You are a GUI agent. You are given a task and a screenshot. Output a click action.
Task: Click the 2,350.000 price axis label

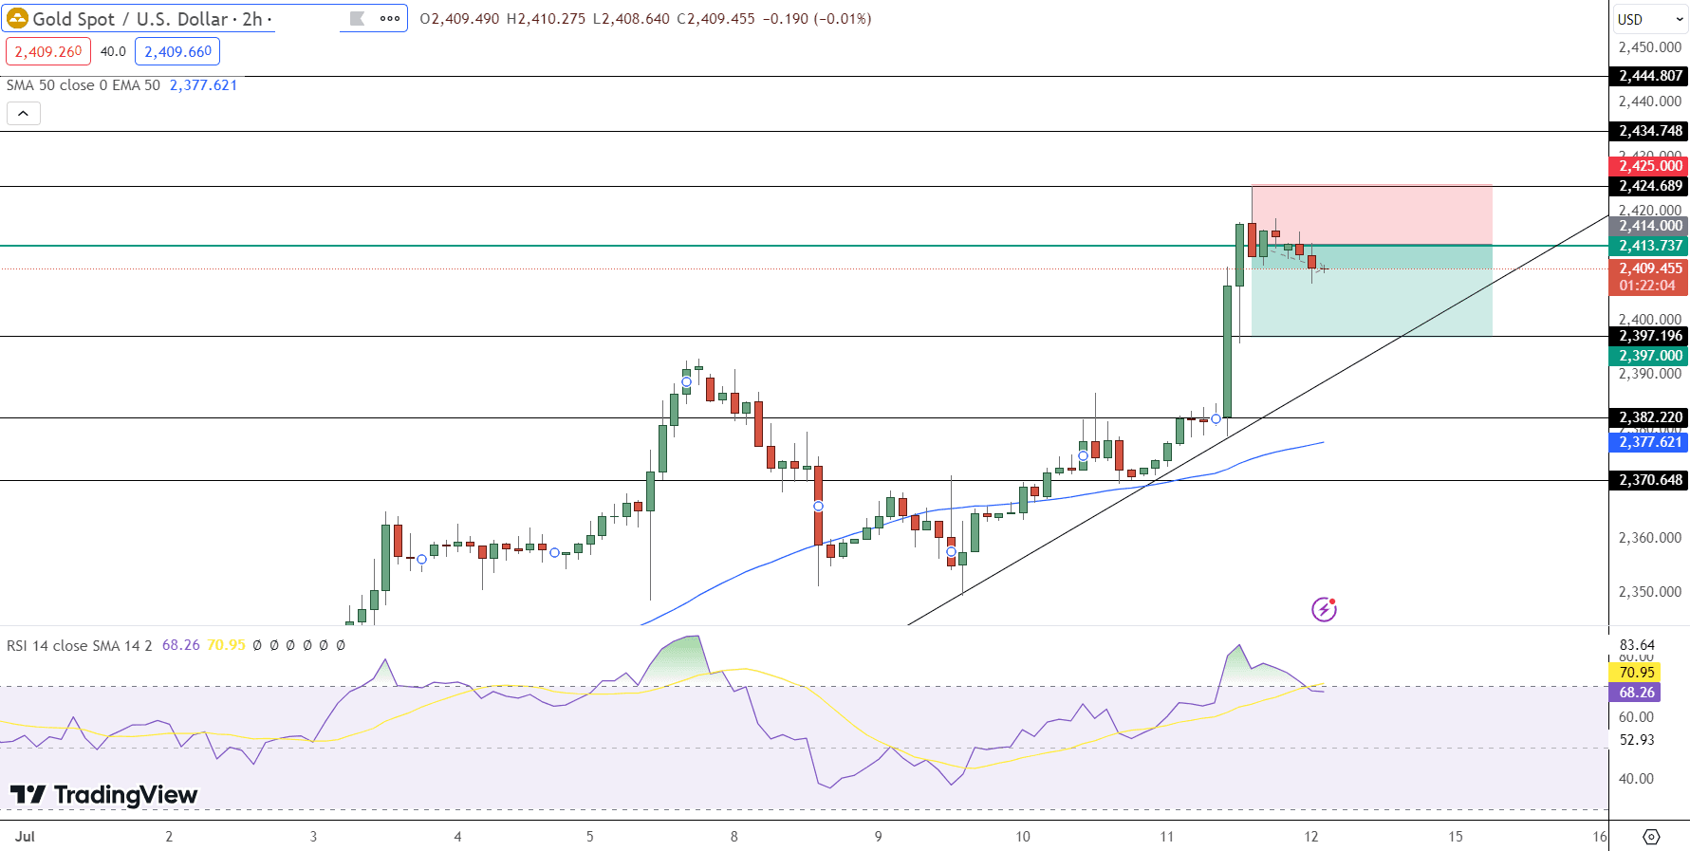click(1649, 592)
